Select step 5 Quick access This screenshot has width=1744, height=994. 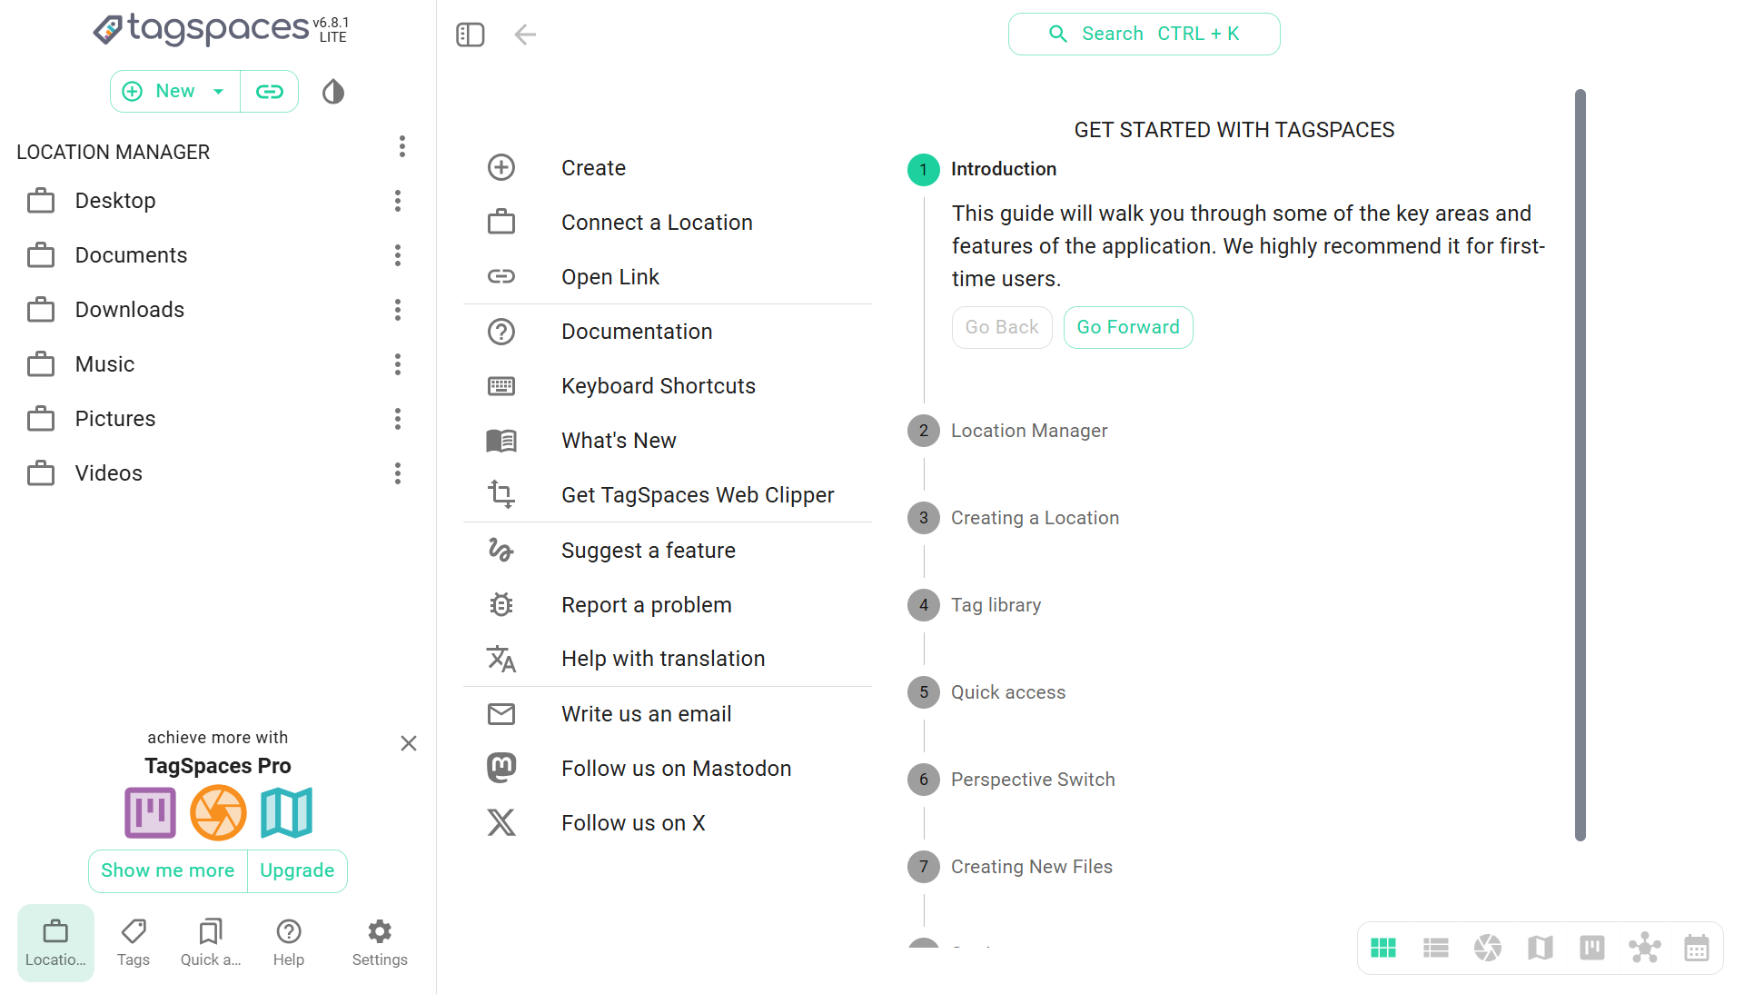tap(987, 692)
